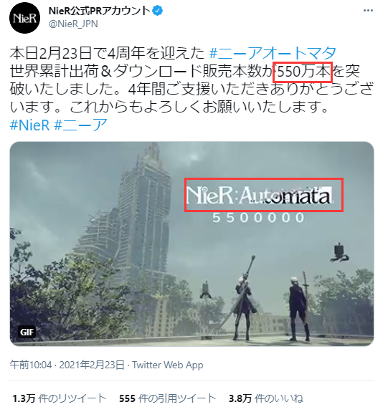Open the NieR公式PRアカウント display name

tap(100, 11)
